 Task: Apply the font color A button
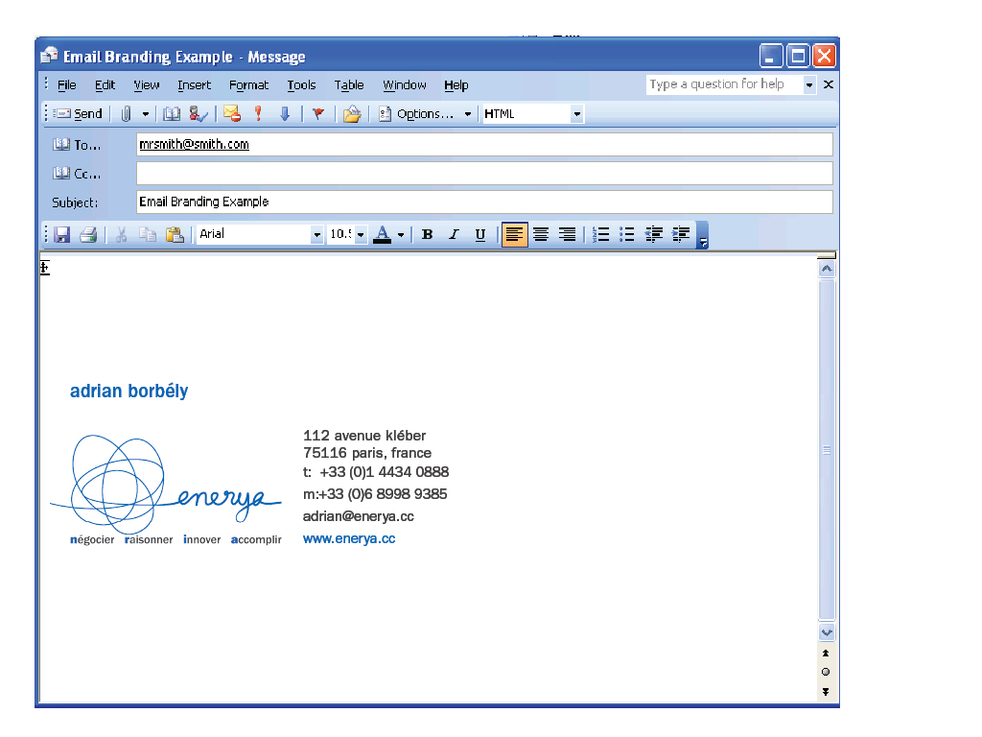[382, 234]
